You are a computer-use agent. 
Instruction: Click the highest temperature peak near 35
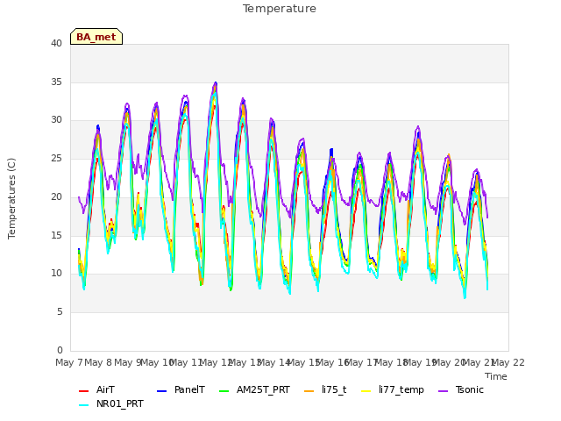(216, 83)
